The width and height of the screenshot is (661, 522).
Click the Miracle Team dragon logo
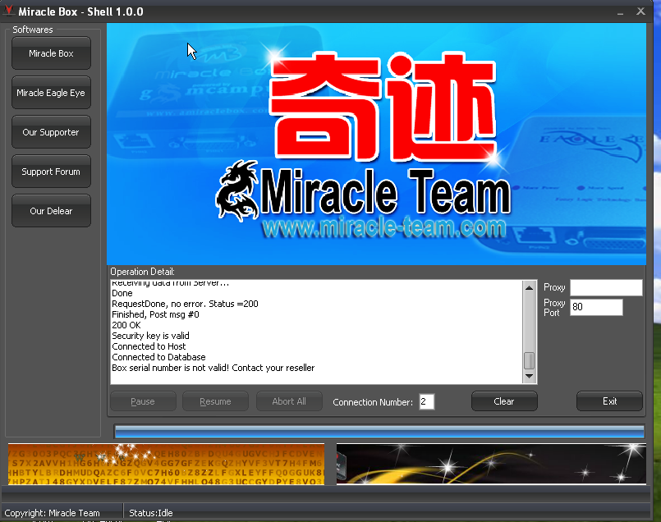tap(237, 190)
